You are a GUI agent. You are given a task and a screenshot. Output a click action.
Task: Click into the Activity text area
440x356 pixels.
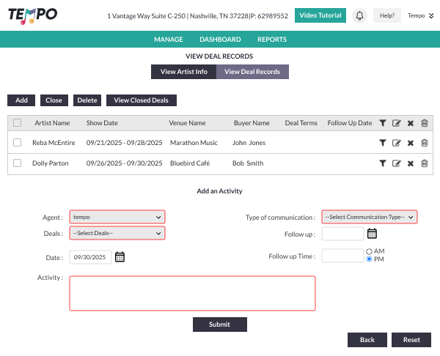click(x=192, y=293)
